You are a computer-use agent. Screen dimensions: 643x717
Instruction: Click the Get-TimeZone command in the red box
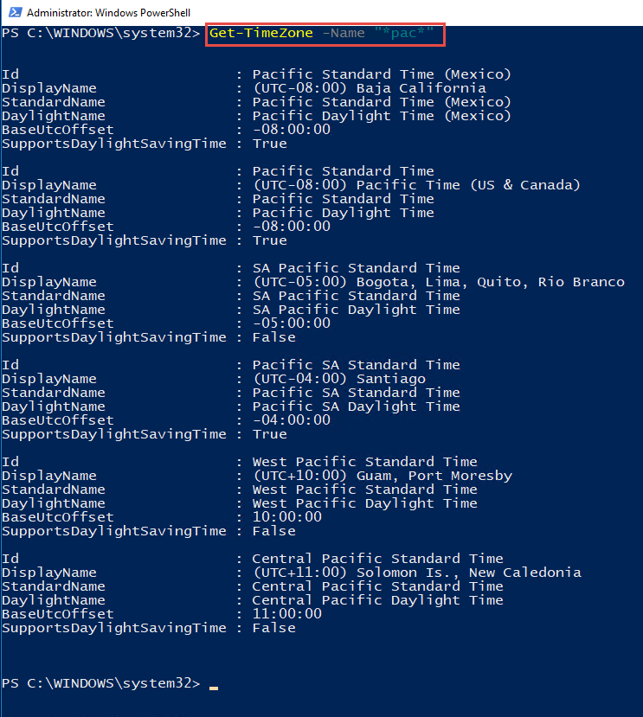260,33
